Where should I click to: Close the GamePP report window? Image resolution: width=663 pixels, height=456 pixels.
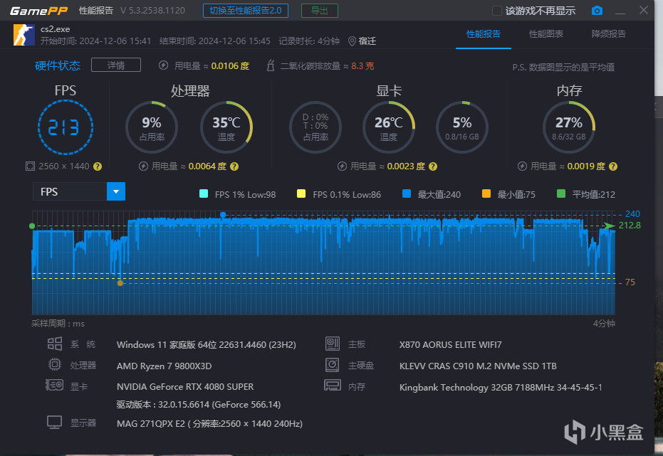pyautogui.click(x=644, y=10)
